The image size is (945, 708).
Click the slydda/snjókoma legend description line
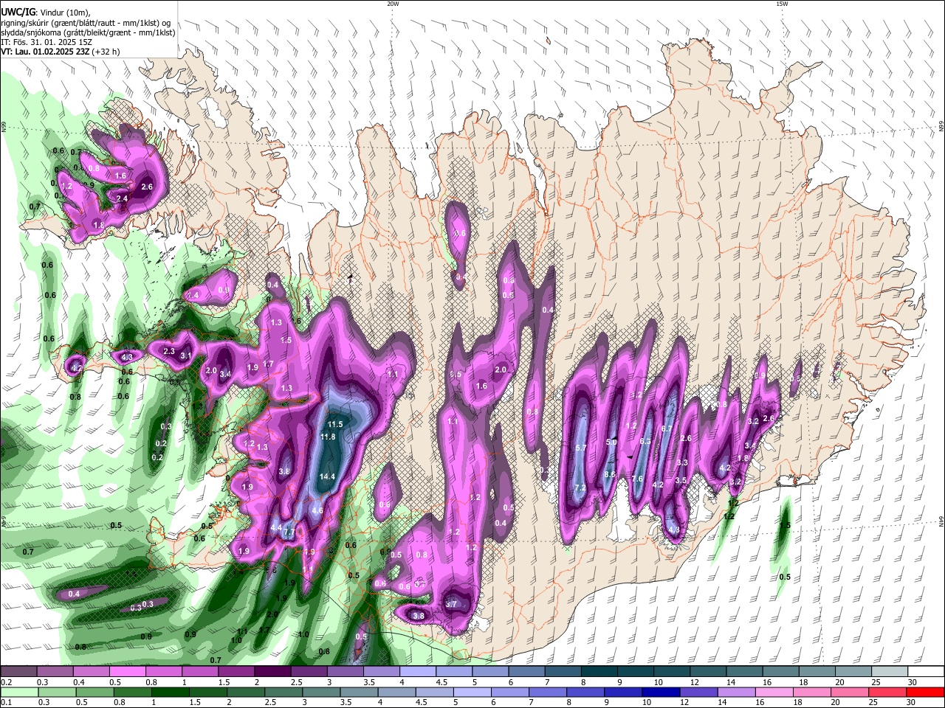click(88, 32)
